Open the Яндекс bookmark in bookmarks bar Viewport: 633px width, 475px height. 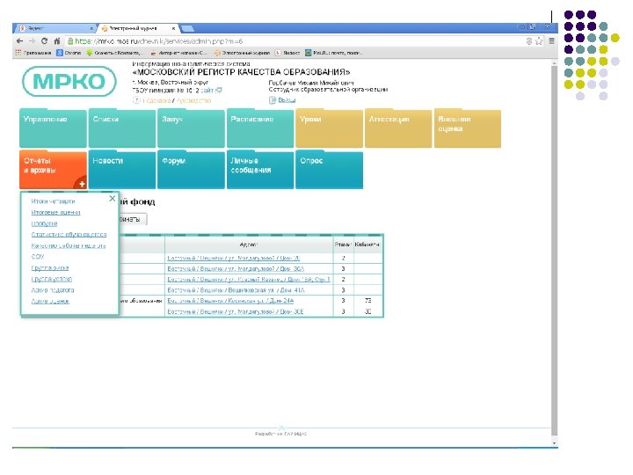(287, 53)
